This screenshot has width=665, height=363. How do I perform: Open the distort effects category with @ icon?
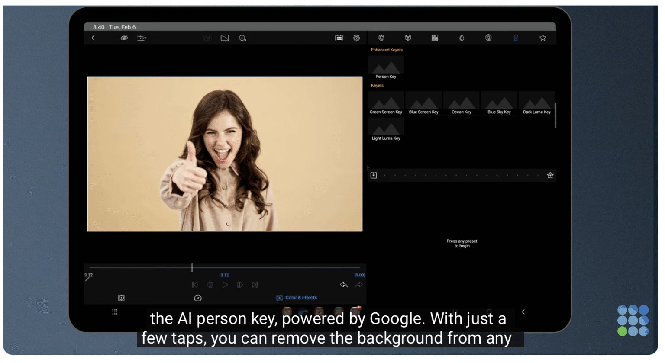[488, 38]
